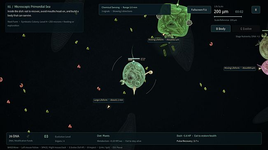The width and height of the screenshot is (268, 150).
Task: Click the 03 evolution level number
Action: (46, 136)
